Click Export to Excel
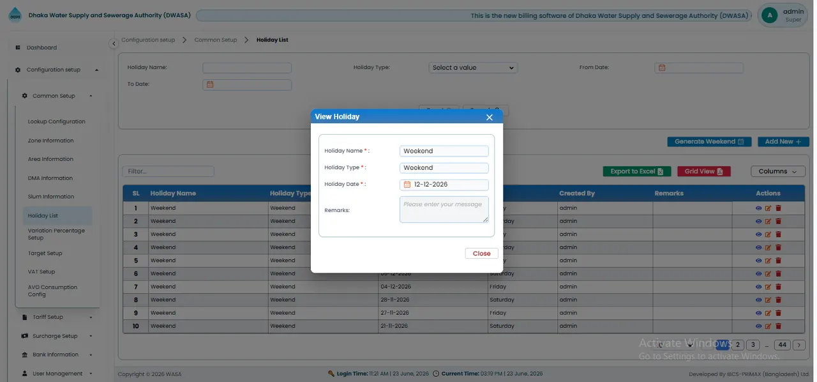The height and width of the screenshot is (382, 817). [636, 171]
